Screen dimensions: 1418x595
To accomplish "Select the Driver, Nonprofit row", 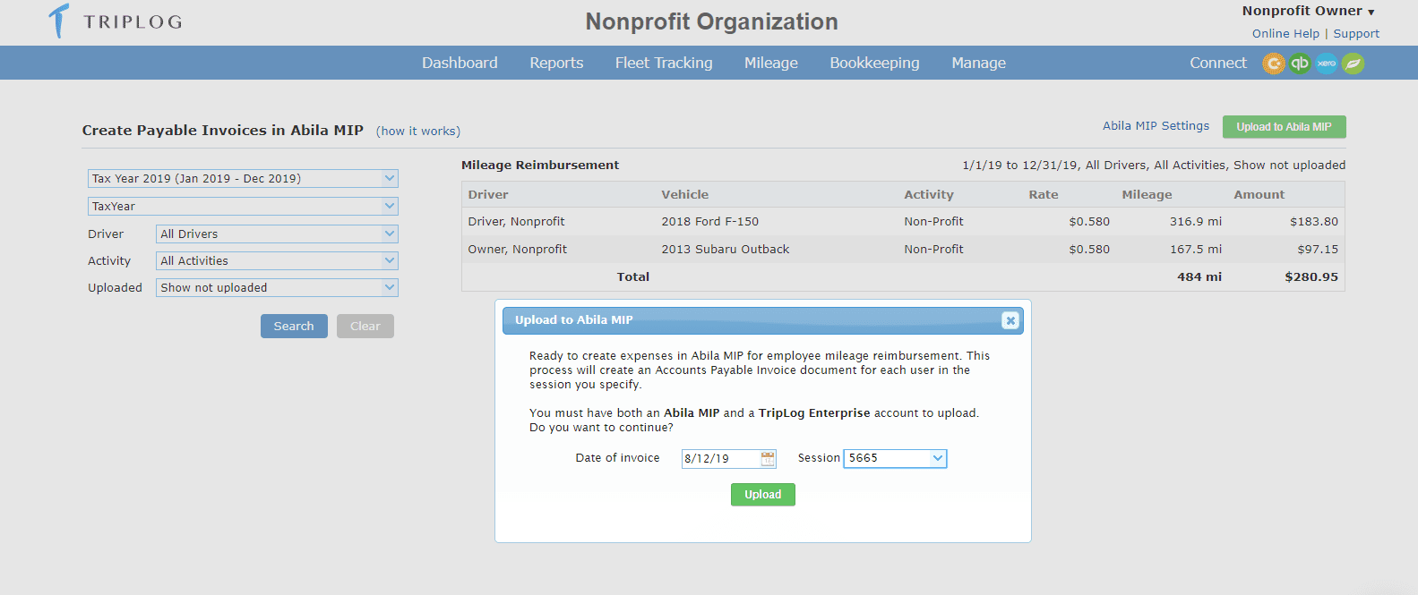I will [x=903, y=221].
